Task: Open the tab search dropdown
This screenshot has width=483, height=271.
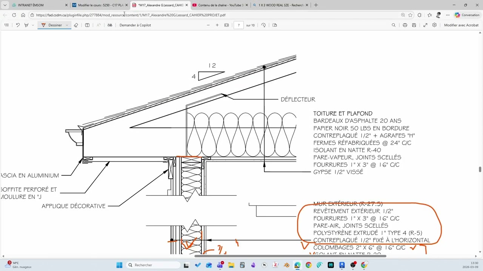Action: coord(5,5)
